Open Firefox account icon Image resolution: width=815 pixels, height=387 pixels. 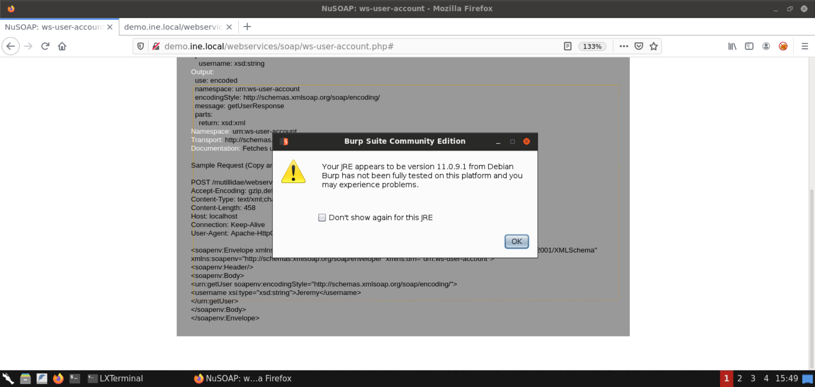pyautogui.click(x=766, y=46)
